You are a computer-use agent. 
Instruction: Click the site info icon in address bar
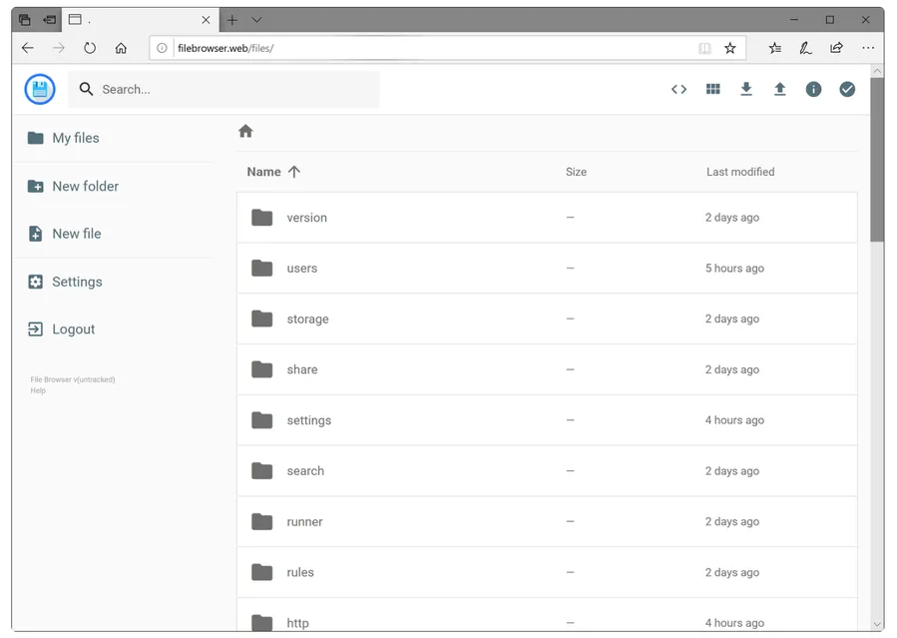[x=163, y=48]
